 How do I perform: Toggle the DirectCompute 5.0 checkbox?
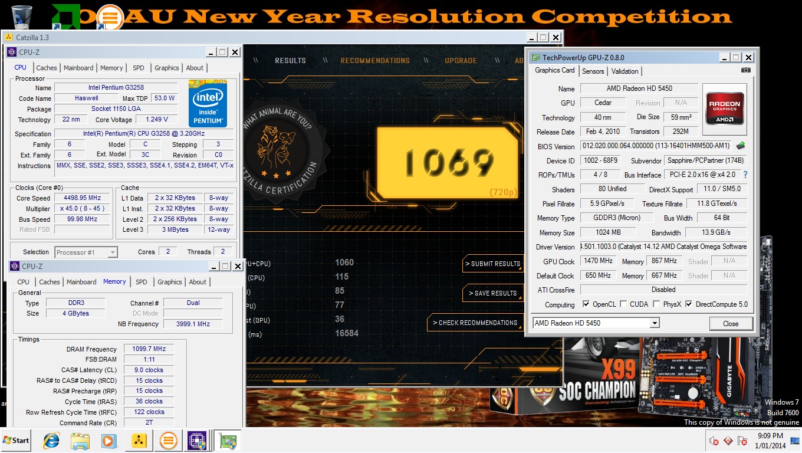[689, 304]
